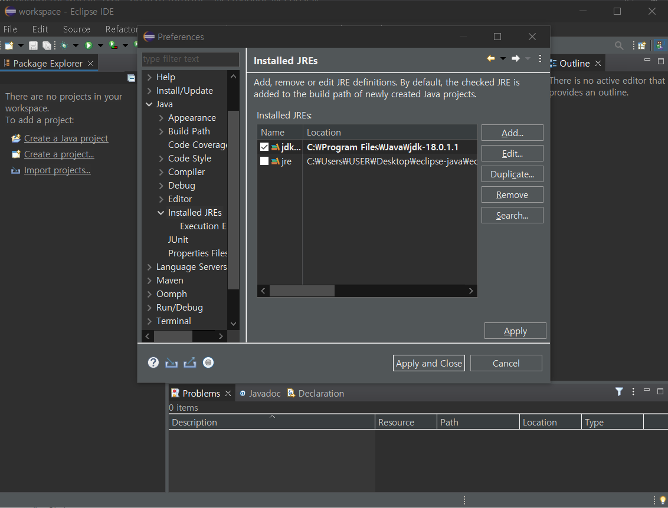Click the preferences tree scroll down arrow
The width and height of the screenshot is (668, 508).
[233, 324]
